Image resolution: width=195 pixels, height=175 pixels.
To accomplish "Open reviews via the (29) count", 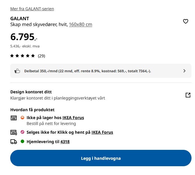I will pos(41,56).
